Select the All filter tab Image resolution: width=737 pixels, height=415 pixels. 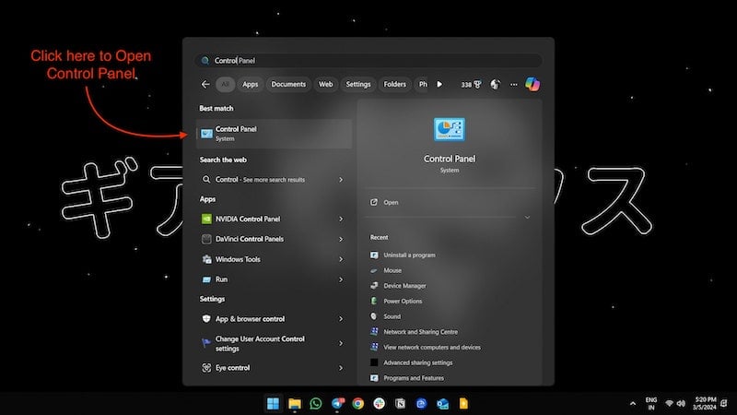click(225, 84)
